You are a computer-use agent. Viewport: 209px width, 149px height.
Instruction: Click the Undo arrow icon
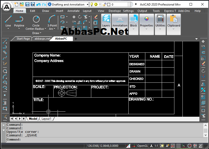(x=38, y=5)
